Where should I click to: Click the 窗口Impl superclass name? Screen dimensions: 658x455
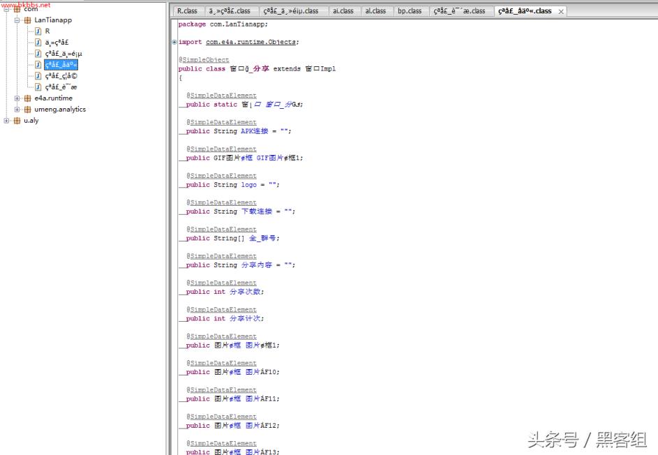pos(320,69)
